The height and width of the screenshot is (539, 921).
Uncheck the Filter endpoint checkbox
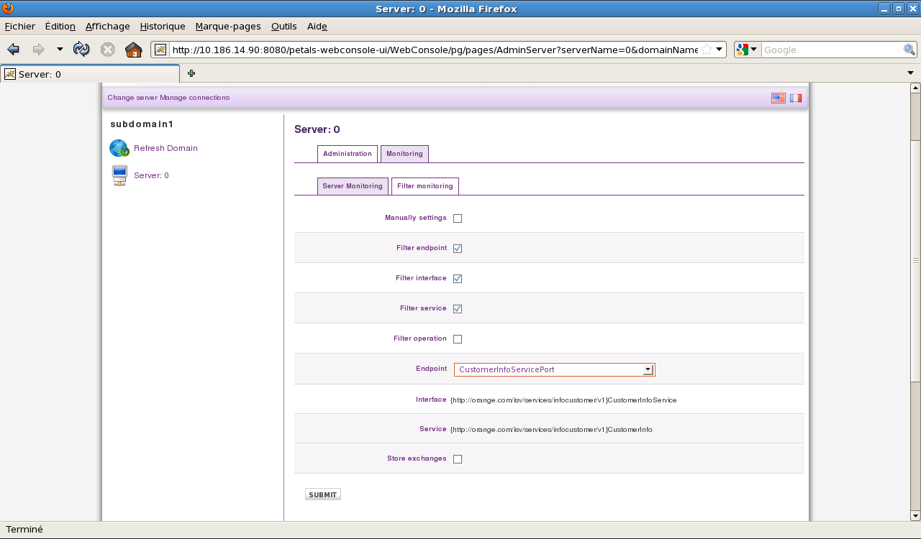pyautogui.click(x=458, y=249)
